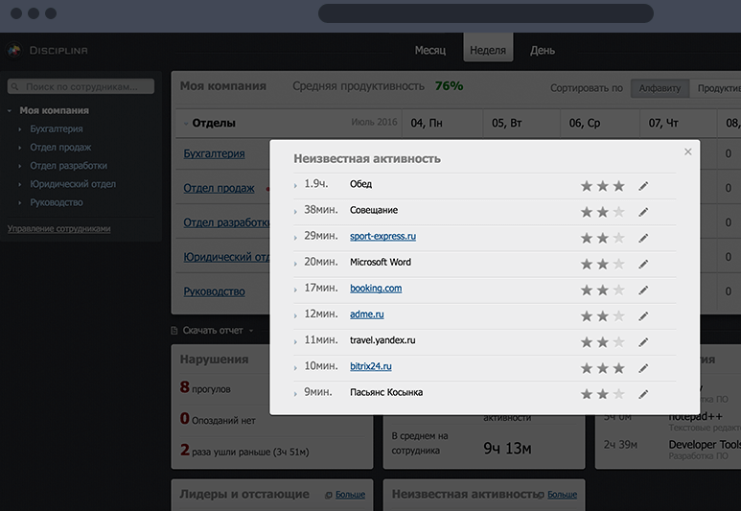Click the 8 прогулов violation entry

click(205, 388)
